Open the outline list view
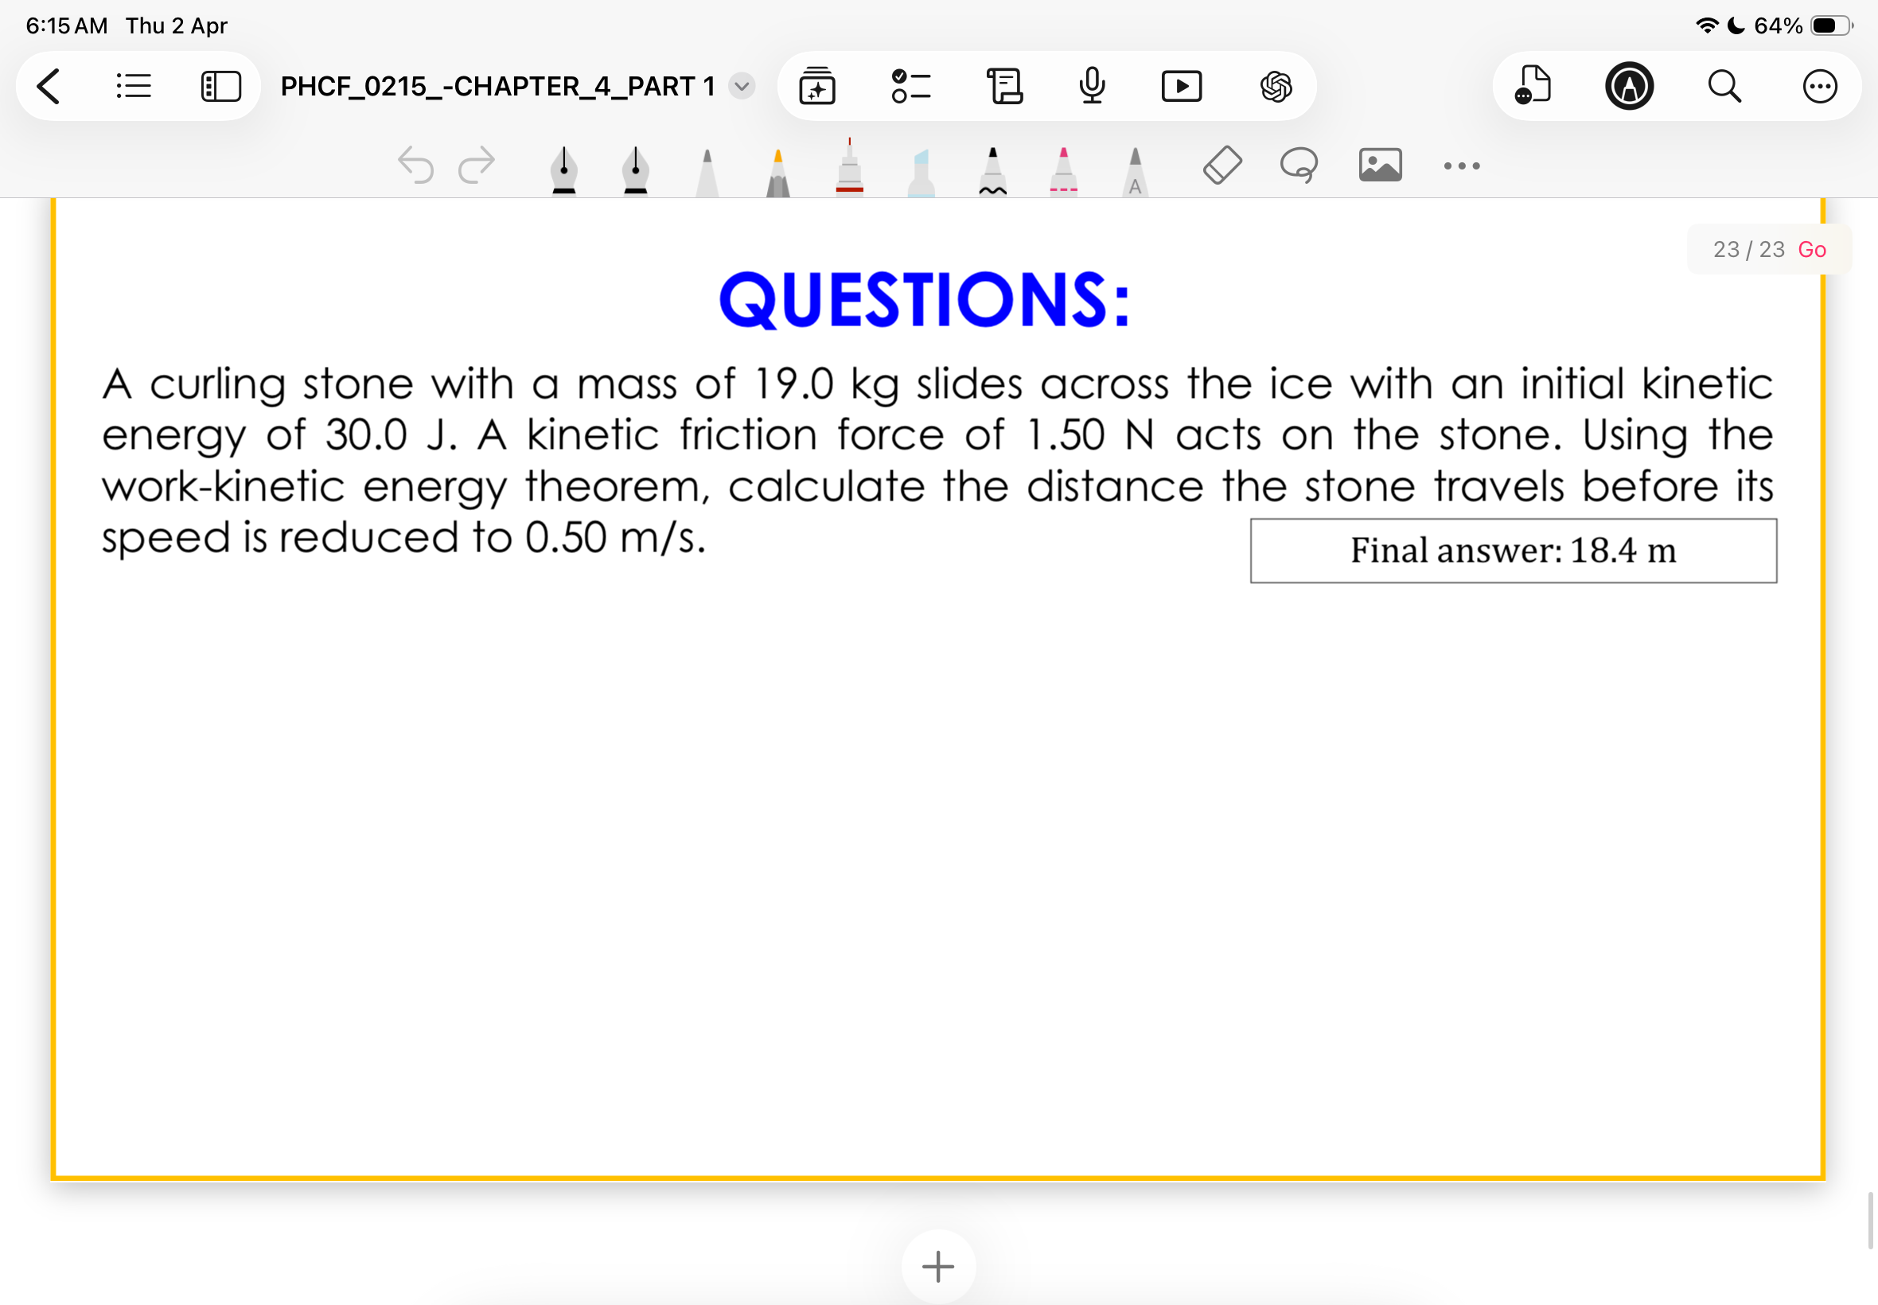Viewport: 1878px width, 1305px height. (x=133, y=86)
